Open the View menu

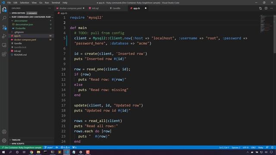click(x=34, y=3)
